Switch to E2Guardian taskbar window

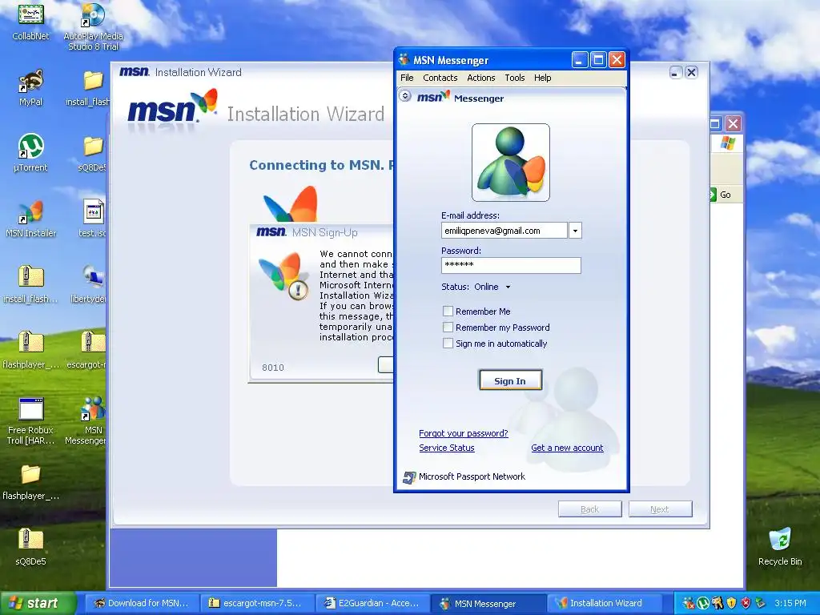(x=372, y=603)
